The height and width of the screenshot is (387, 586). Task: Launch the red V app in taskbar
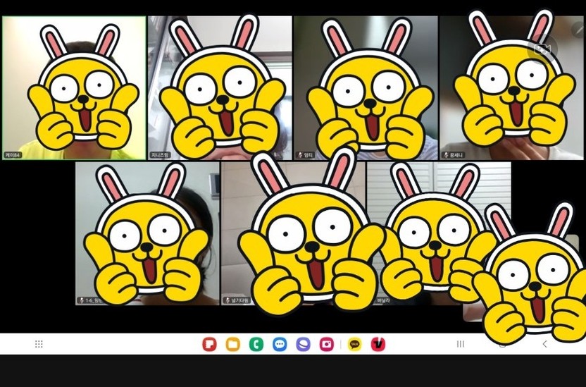(378, 344)
